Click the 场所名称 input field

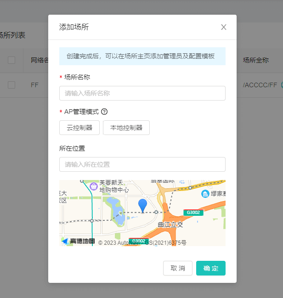coord(142,93)
